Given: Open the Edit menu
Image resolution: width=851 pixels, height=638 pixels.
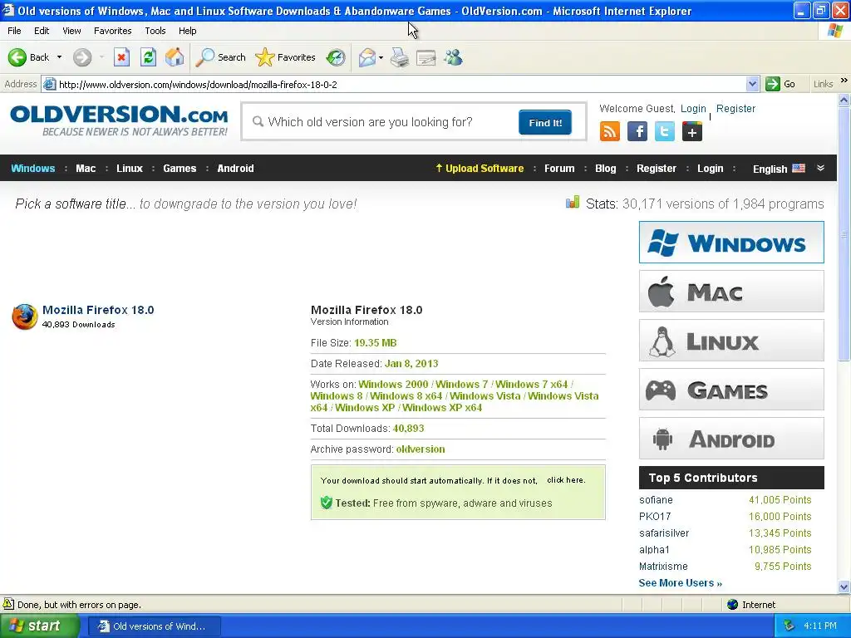Looking at the screenshot, I should click(x=42, y=31).
